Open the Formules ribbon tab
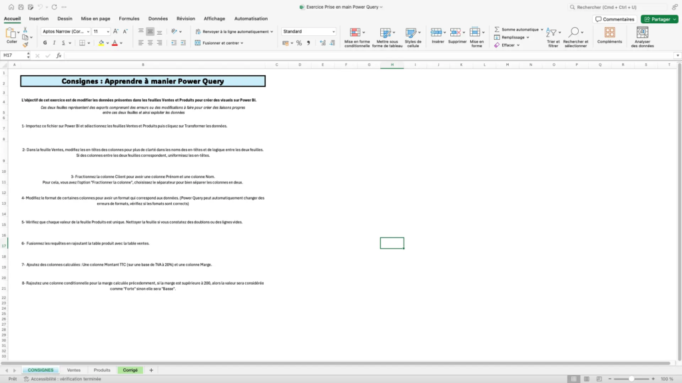This screenshot has width=682, height=383. point(129,19)
